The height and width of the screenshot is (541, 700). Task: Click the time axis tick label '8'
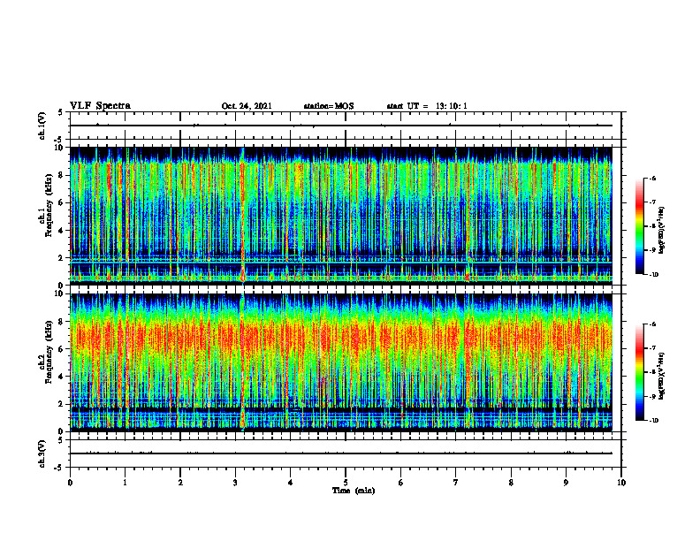511,483
